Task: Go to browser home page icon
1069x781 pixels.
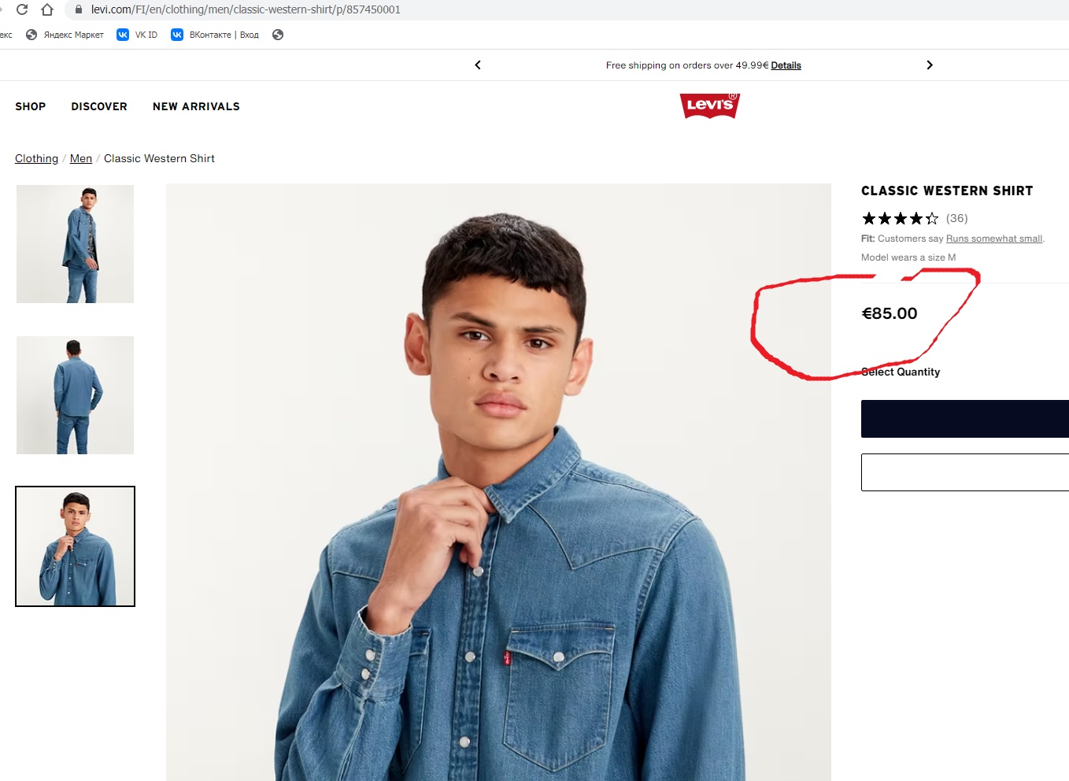Action: point(47,9)
